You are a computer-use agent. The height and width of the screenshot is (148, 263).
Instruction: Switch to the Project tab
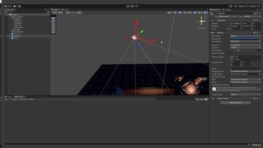pyautogui.click(x=8, y=97)
